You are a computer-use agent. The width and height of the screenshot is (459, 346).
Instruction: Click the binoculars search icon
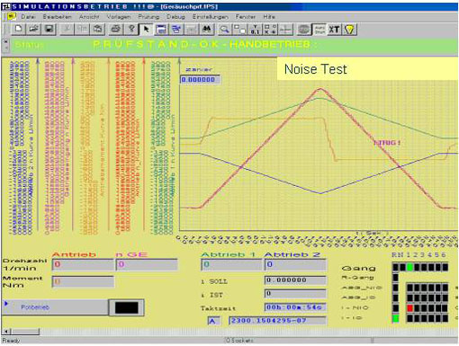point(206,30)
